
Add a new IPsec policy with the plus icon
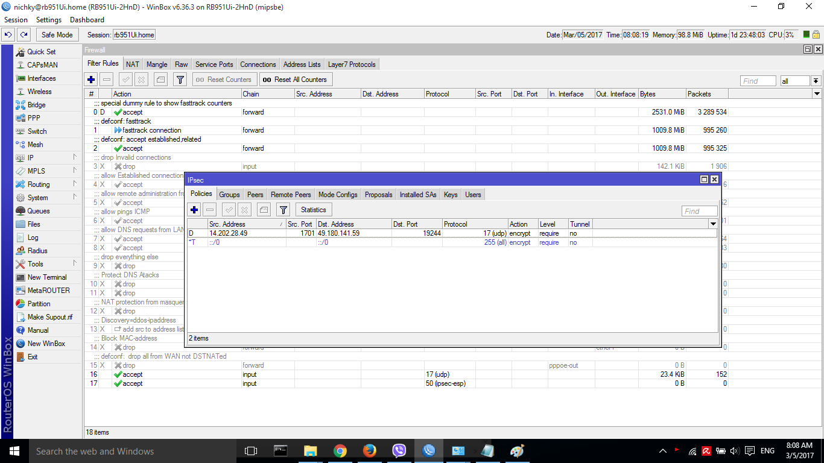[x=194, y=210]
